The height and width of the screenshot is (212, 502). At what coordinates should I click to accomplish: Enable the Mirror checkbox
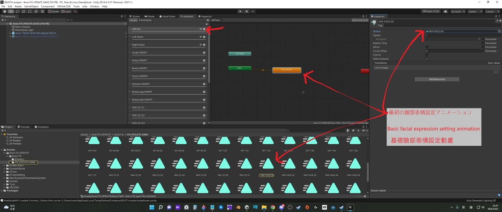427,47
